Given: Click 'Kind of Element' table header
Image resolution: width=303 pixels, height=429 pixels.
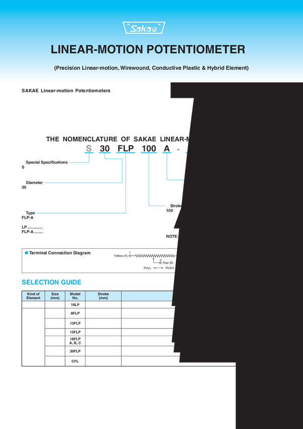Looking at the screenshot, I should [33, 296].
